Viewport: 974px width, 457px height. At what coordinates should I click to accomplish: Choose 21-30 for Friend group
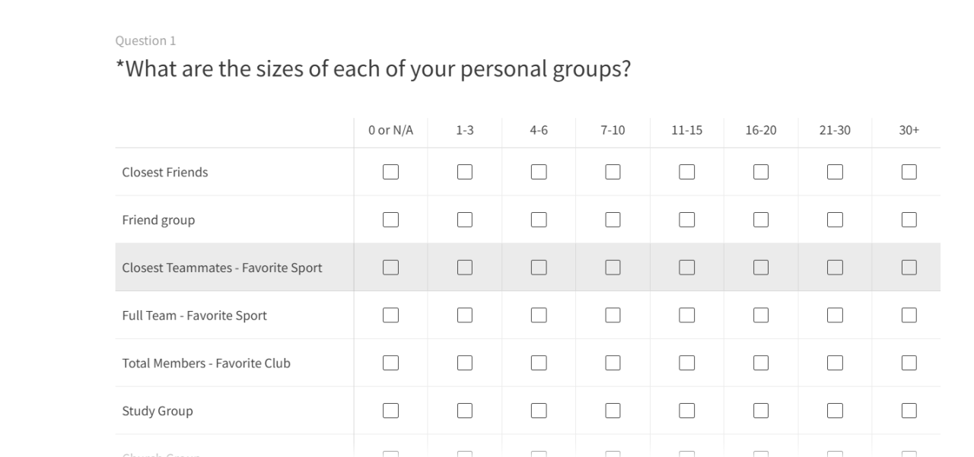pyautogui.click(x=835, y=220)
